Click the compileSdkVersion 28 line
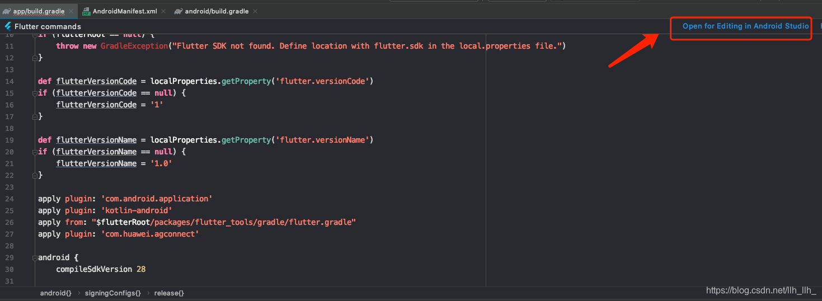Viewport: 822px width, 301px height. point(101,269)
